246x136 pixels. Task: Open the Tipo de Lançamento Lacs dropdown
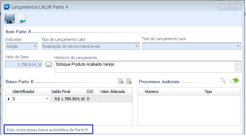pyautogui.click(x=192, y=46)
